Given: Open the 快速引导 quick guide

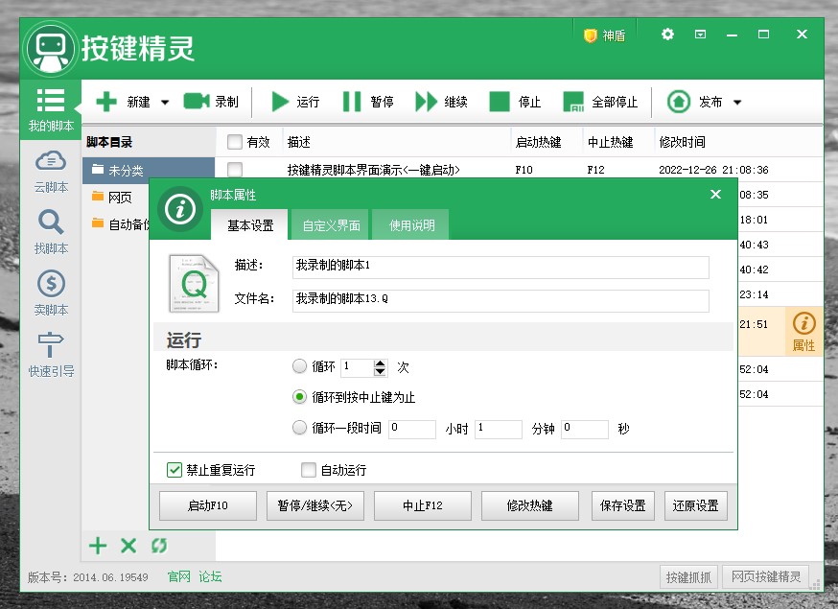Looking at the screenshot, I should 51,355.
